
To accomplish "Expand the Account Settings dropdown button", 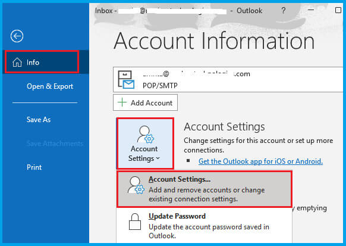I will (x=145, y=144).
